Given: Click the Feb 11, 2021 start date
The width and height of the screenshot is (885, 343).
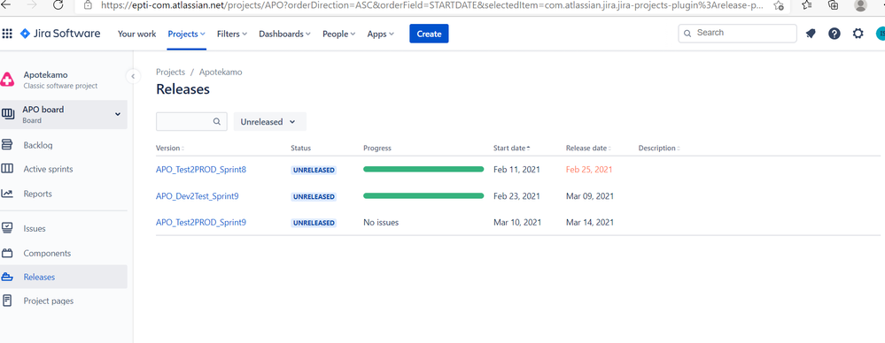Looking at the screenshot, I should click(516, 170).
